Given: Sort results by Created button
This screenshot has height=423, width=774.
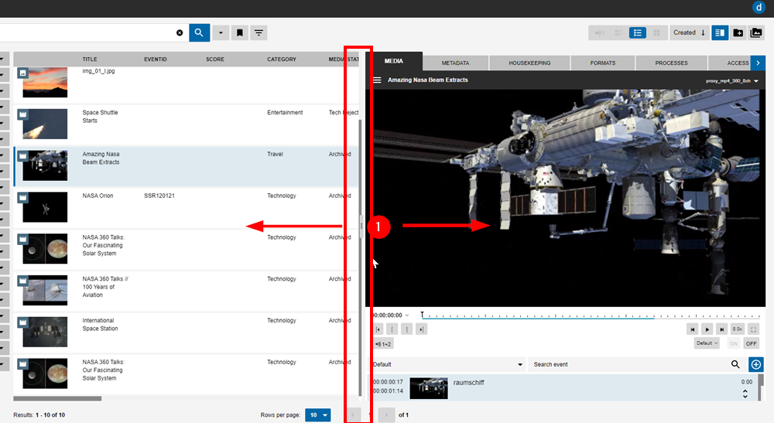Looking at the screenshot, I should pyautogui.click(x=689, y=32).
